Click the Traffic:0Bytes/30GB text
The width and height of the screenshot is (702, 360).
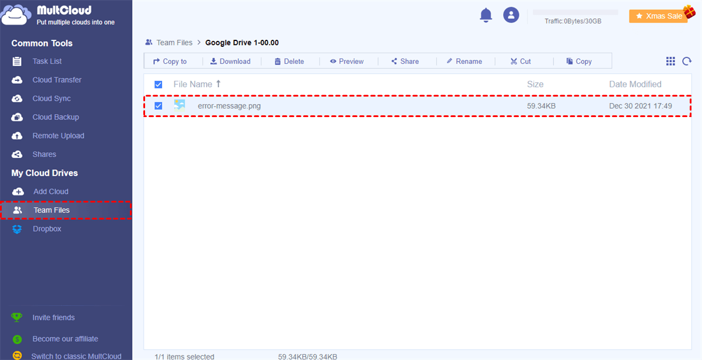pyautogui.click(x=573, y=21)
